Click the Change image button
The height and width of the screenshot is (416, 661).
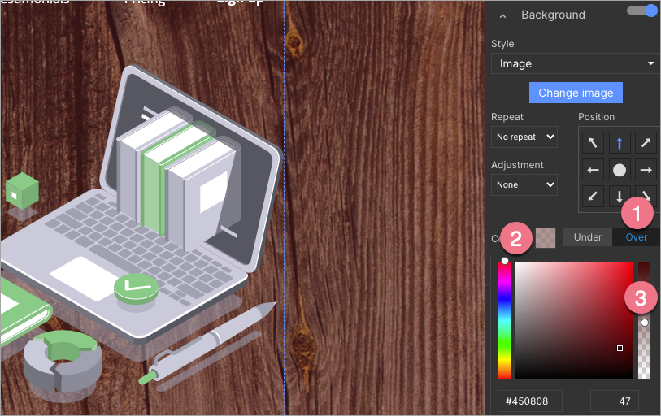tap(576, 93)
